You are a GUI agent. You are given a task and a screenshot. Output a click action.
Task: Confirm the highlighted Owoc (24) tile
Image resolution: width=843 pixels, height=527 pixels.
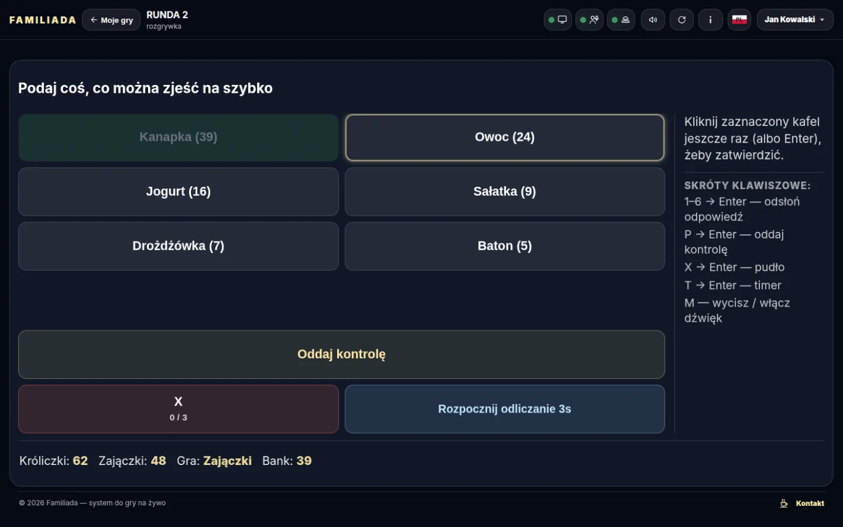tap(505, 137)
